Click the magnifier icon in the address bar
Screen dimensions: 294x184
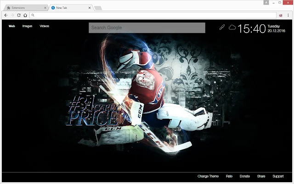[x=33, y=15]
